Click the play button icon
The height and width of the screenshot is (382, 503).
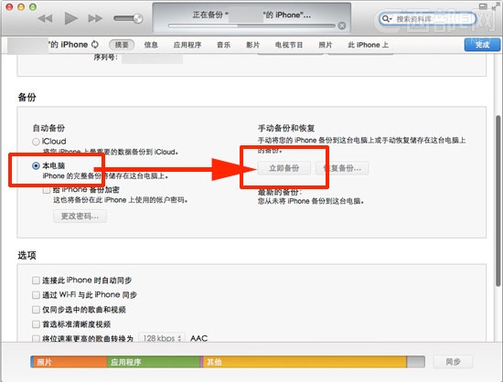pos(70,18)
